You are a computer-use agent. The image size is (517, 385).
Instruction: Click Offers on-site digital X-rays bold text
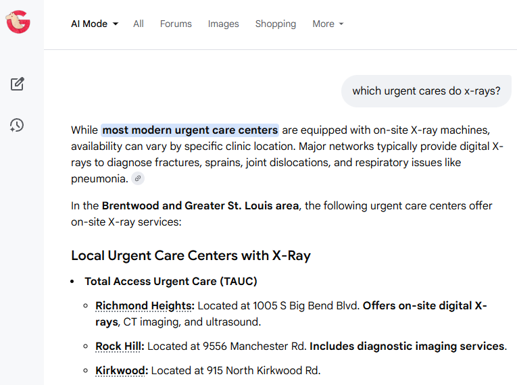[424, 306]
